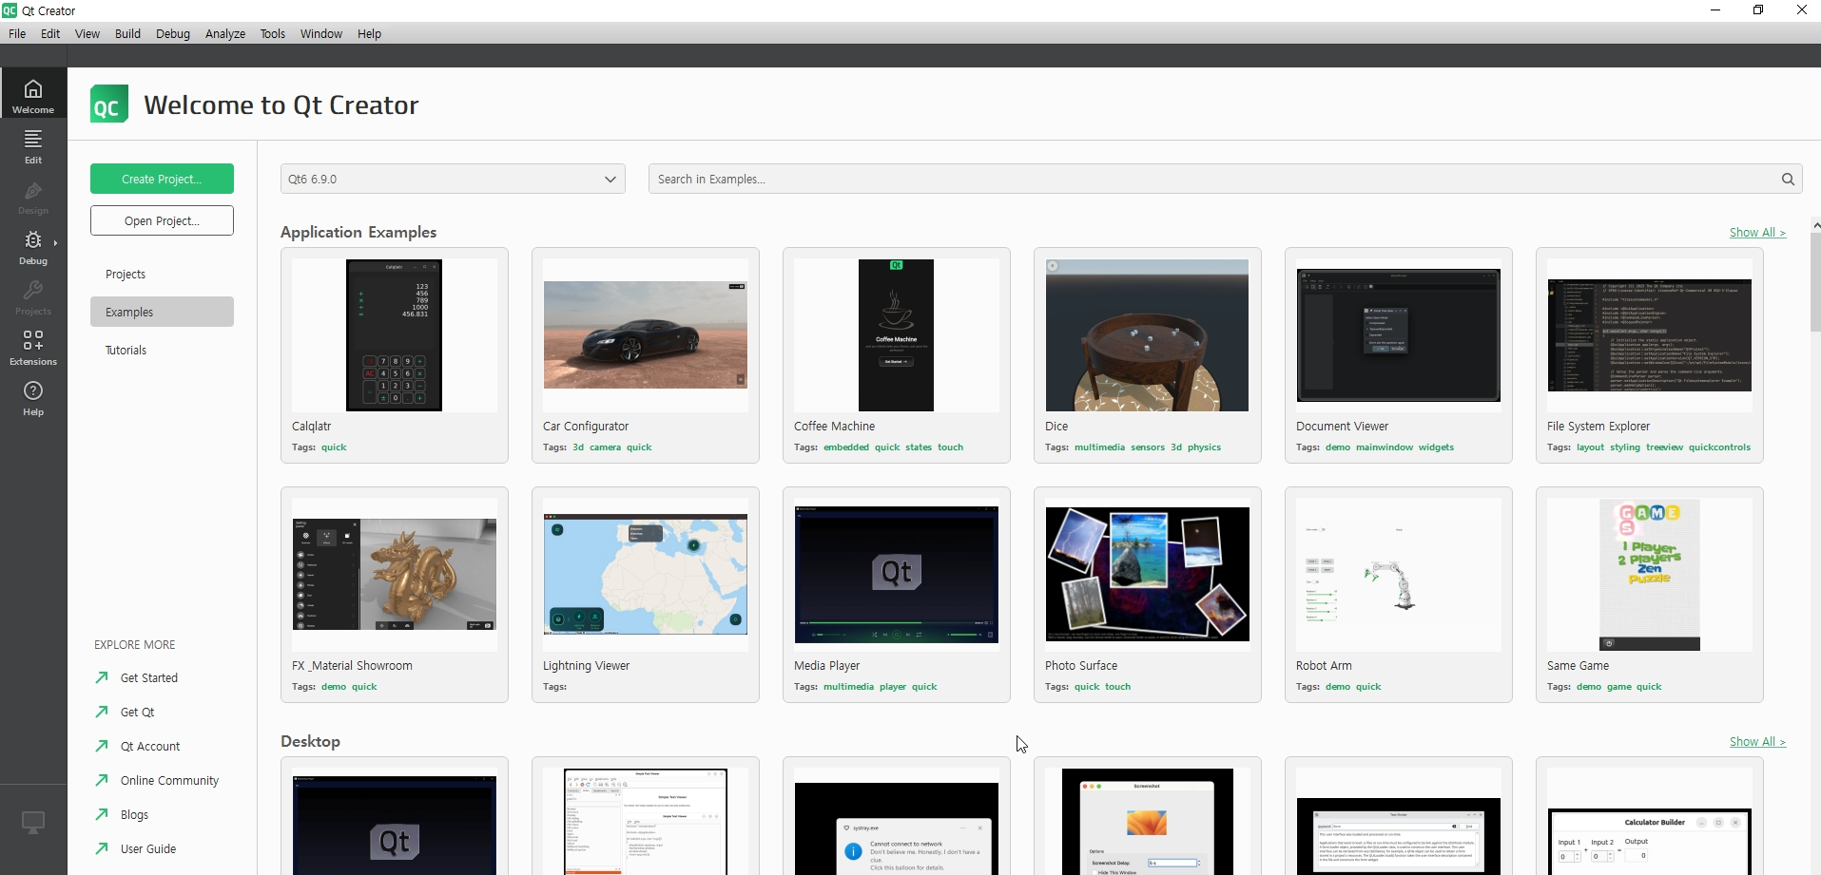This screenshot has height=875, width=1821.
Task: Click the Online Community arrow icon
Action: [102, 780]
